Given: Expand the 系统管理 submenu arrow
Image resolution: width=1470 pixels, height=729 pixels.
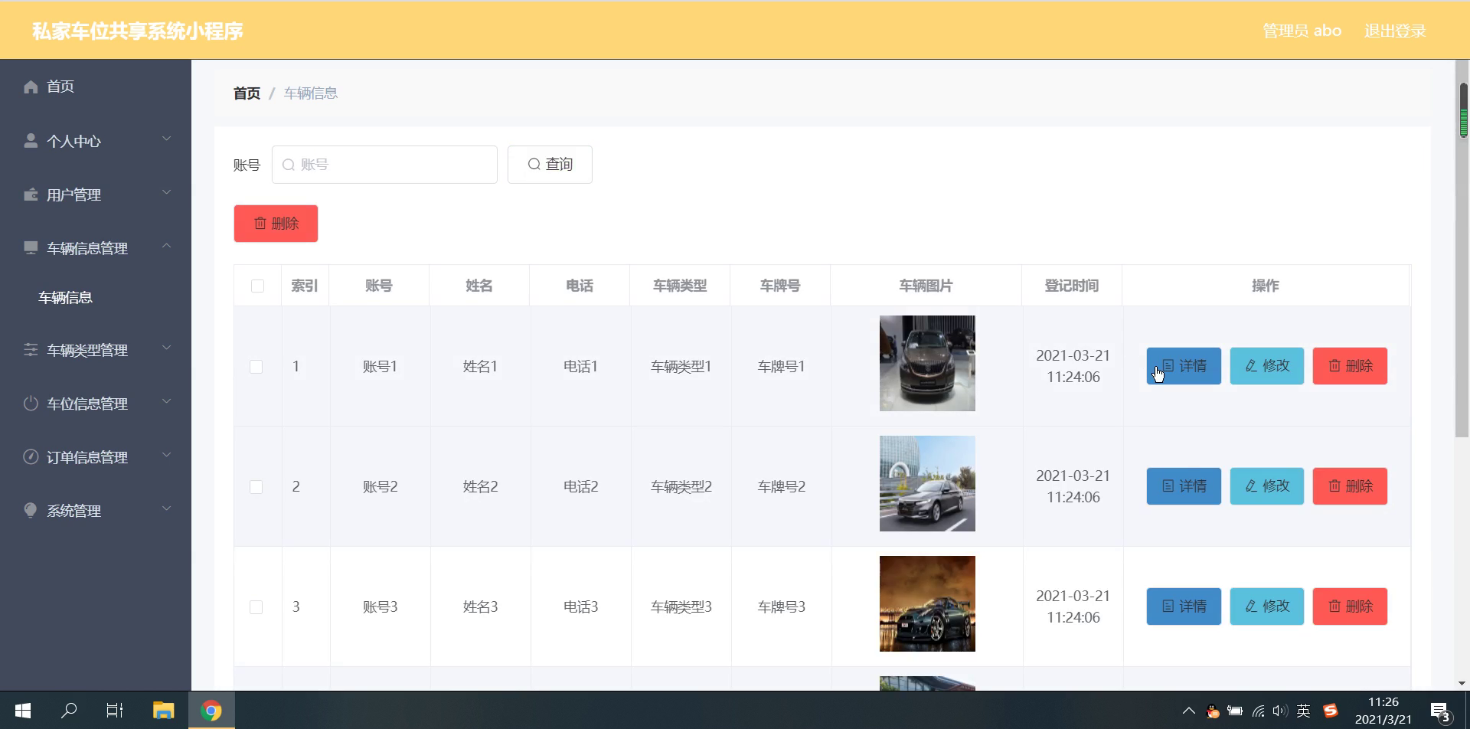Looking at the screenshot, I should tap(166, 508).
